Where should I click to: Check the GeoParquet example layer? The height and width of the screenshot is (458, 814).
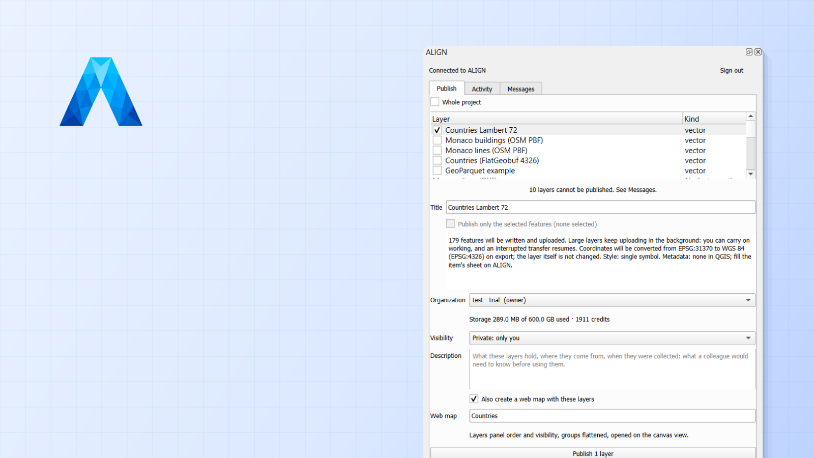pyautogui.click(x=437, y=171)
